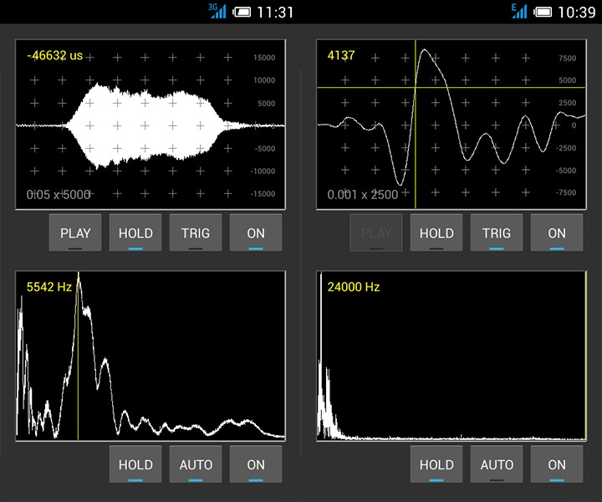The width and height of the screenshot is (602, 502).
Task: Enable TRIG under the -46632 us scope
Action: [196, 233]
